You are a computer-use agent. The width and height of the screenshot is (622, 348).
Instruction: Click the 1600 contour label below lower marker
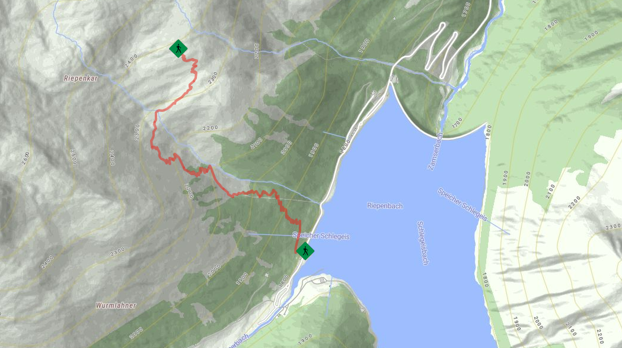pos(284,281)
